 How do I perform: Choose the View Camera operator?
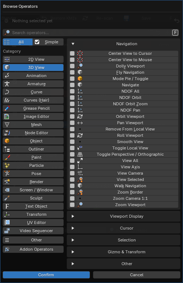pyautogui.click(x=127, y=173)
